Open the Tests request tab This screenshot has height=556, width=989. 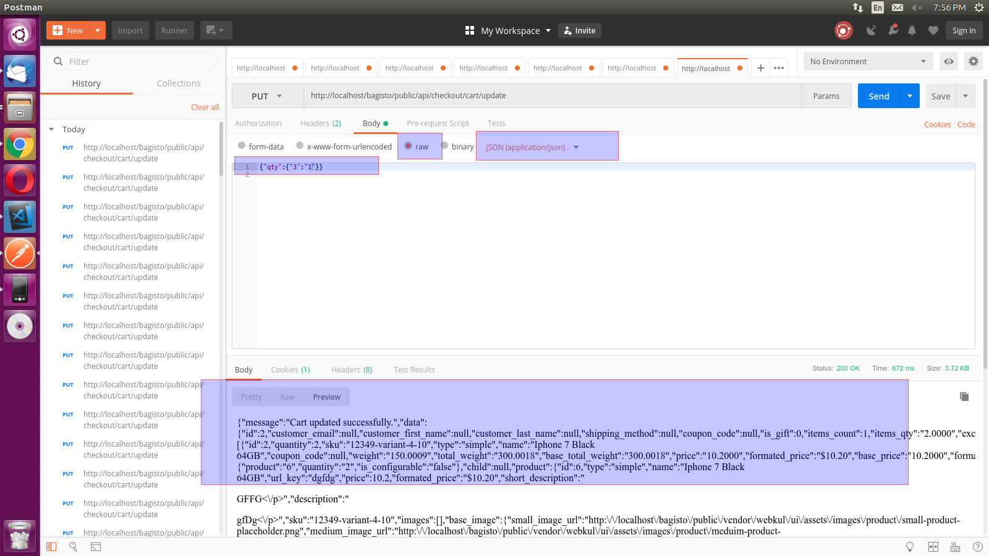coord(496,123)
